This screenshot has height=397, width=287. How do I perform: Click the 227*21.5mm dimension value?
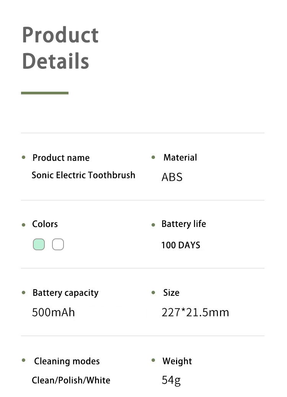(x=195, y=313)
